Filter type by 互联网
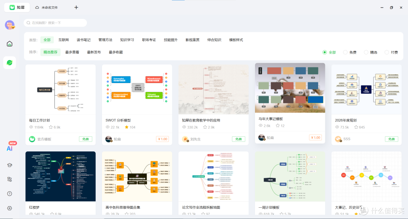This screenshot has width=408, height=219. [63, 40]
